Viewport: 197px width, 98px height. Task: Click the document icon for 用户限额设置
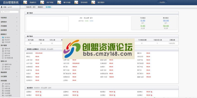tap(3, 58)
